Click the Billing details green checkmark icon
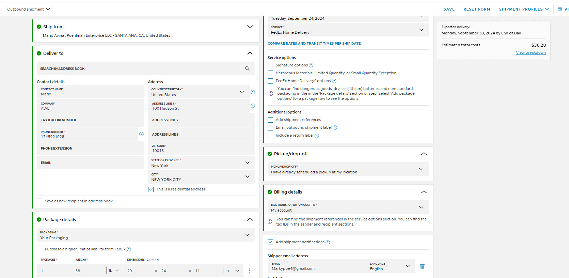 (x=270, y=192)
